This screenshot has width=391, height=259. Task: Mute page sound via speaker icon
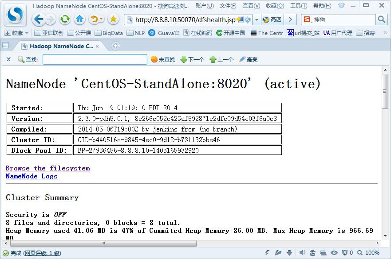point(302,253)
